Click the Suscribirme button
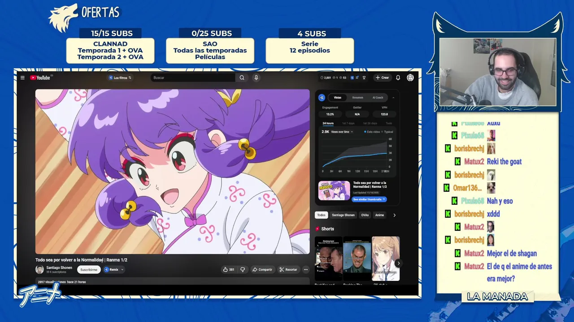 [89, 270]
